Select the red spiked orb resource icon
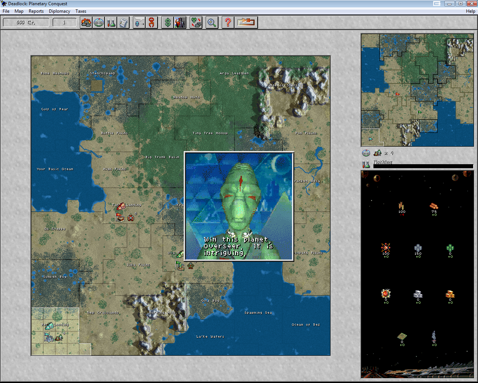The image size is (478, 383). (386, 294)
